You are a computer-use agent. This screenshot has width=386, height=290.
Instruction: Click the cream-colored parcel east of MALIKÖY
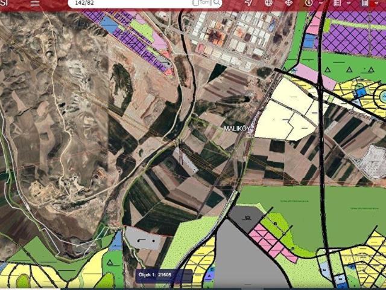[x=283, y=112]
